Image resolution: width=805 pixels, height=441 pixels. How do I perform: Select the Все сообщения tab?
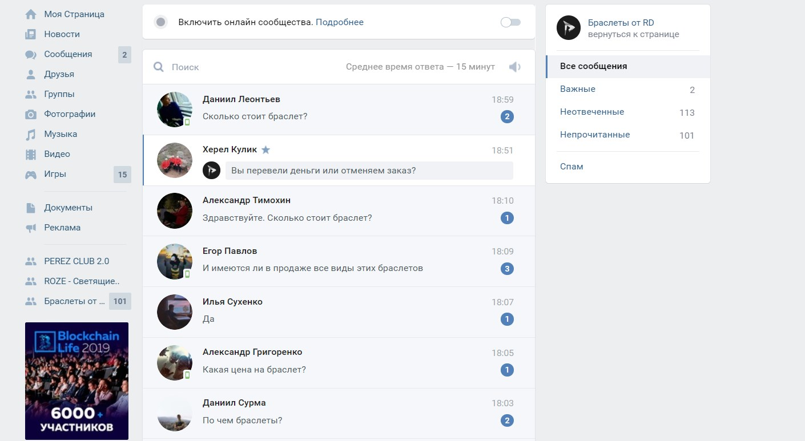tap(628, 66)
